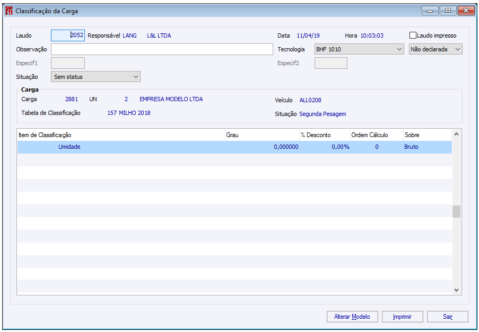The width and height of the screenshot is (479, 332).
Task: Click the Alterar Modelo button
Action: (352, 317)
